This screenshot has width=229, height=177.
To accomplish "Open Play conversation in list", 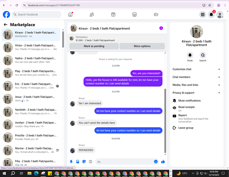I will click(31, 73).
